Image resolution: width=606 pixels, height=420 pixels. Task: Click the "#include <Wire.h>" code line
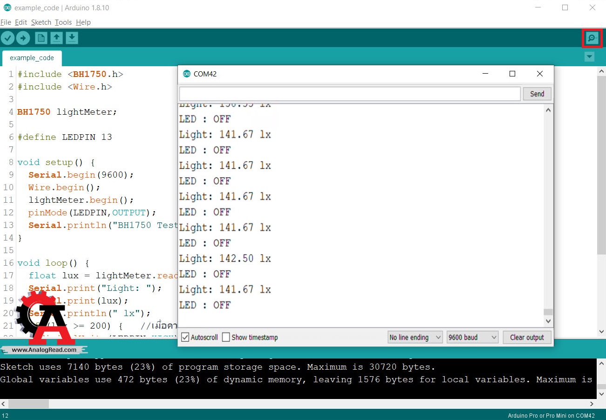point(65,87)
